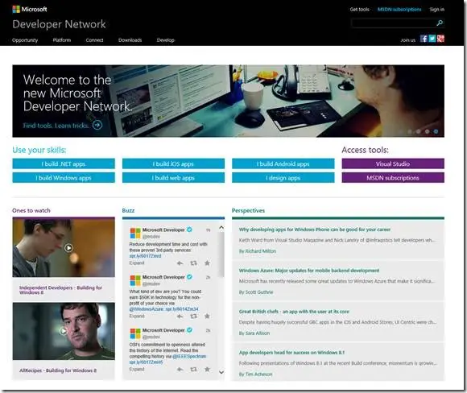Viewport: 467px width, 393px height.
Task: Click the purple MSDN subscriptions button
Action: [x=393, y=178]
